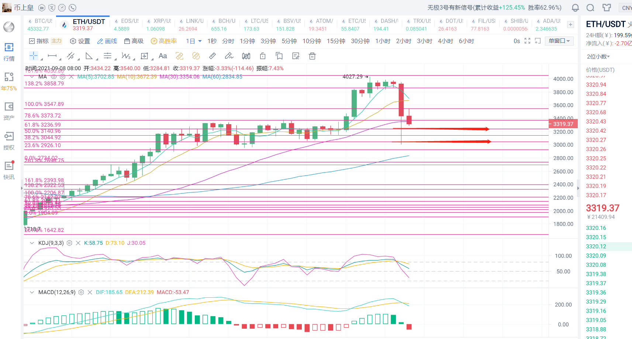This screenshot has width=632, height=339.
Task: Open the 1日 timeframe dropdown
Action: point(194,41)
